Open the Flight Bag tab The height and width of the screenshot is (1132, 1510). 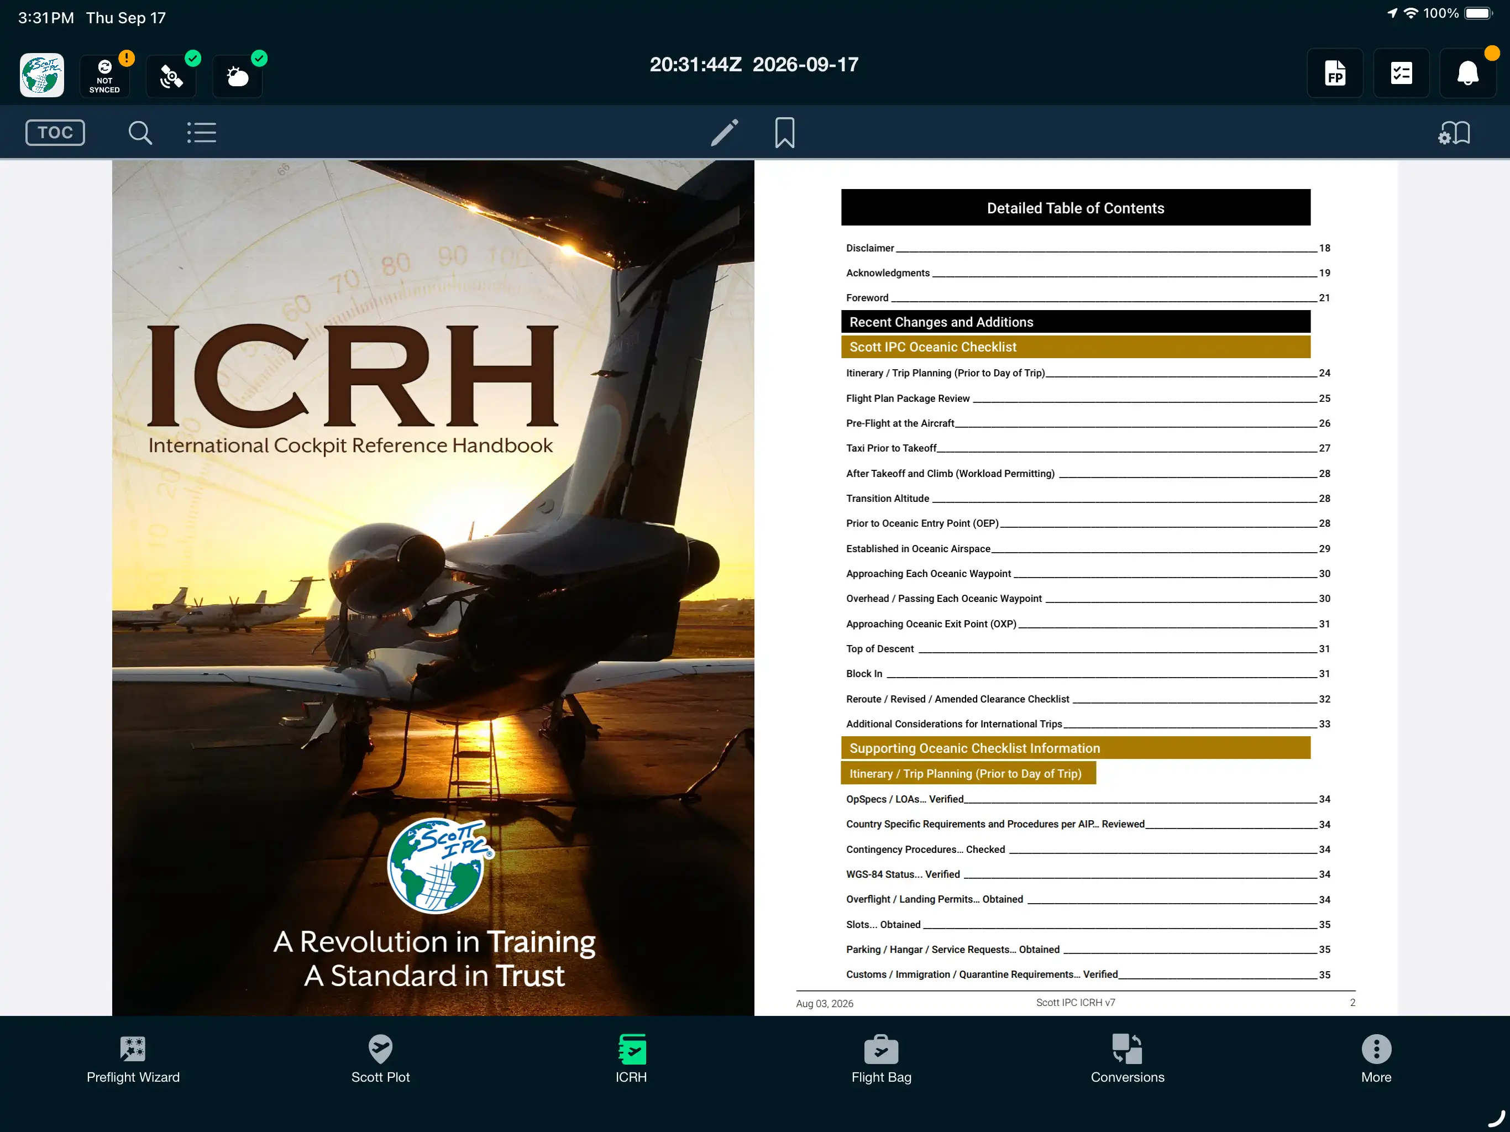click(881, 1059)
